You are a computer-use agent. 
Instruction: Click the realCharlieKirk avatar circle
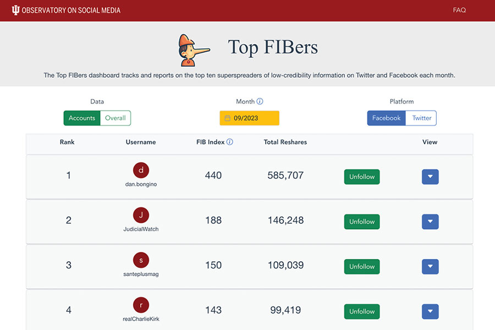(141, 305)
